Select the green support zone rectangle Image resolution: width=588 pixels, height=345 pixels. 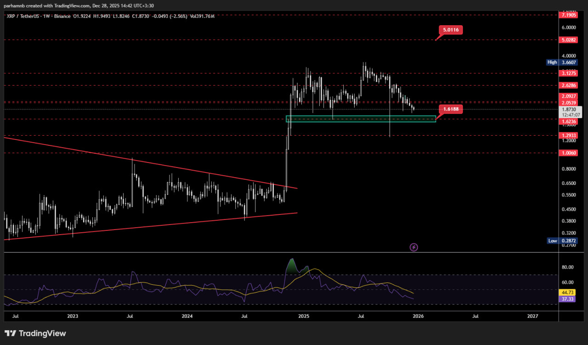tap(361, 119)
